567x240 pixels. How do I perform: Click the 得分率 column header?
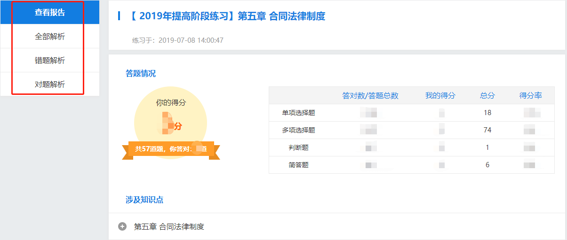(x=531, y=95)
